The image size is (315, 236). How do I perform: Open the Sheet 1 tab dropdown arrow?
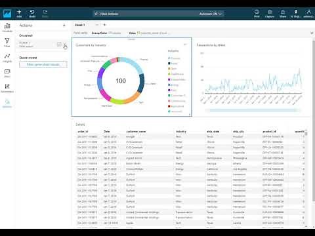97,25
